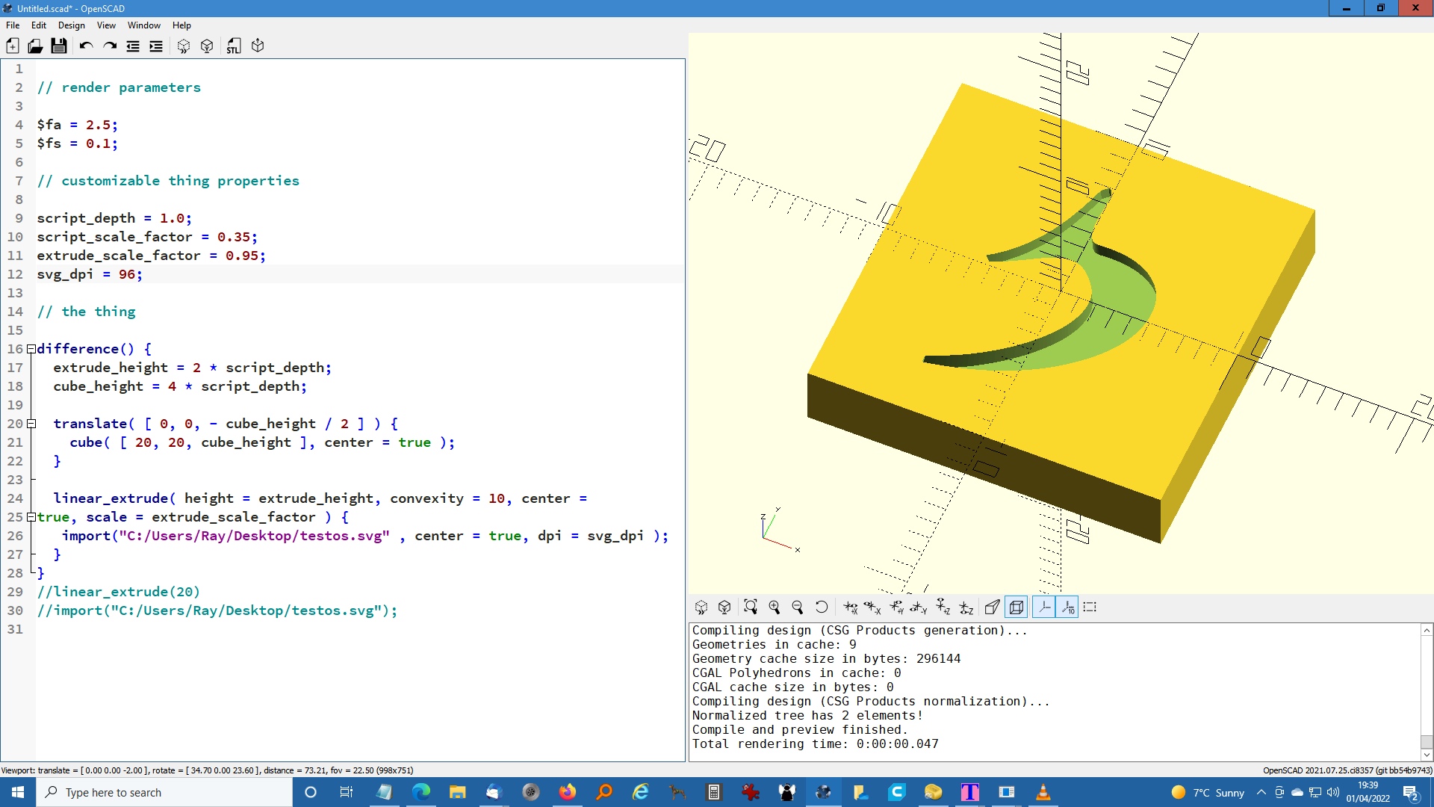1434x807 pixels.
Task: Click the Send to 3D print icon
Action: [x=258, y=46]
